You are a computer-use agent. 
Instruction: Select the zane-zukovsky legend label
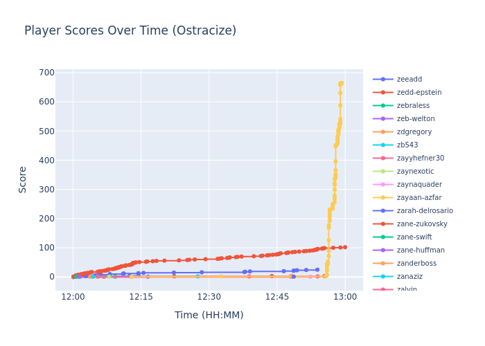[x=423, y=224]
